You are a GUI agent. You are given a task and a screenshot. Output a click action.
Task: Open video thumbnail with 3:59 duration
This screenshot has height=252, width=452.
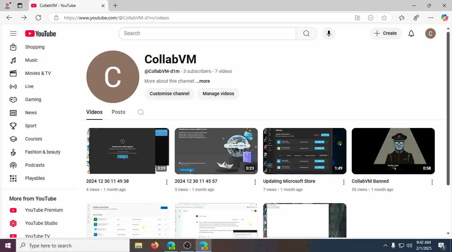(127, 151)
